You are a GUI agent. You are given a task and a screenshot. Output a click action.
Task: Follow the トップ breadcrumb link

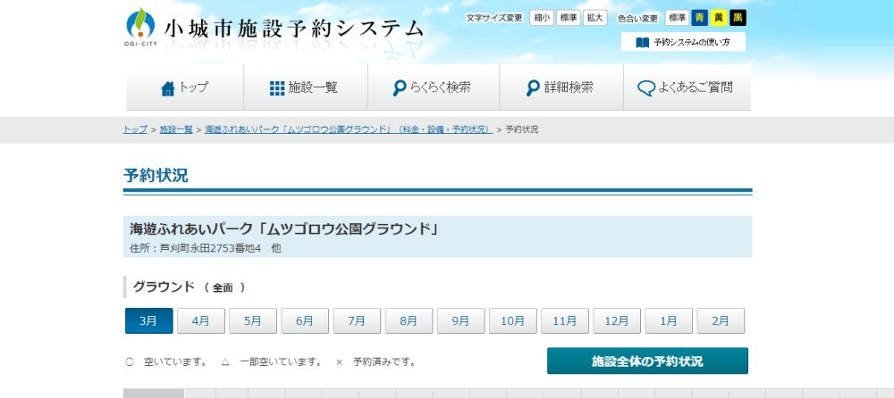pos(135,129)
